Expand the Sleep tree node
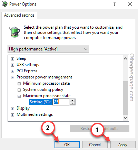 point(12,59)
